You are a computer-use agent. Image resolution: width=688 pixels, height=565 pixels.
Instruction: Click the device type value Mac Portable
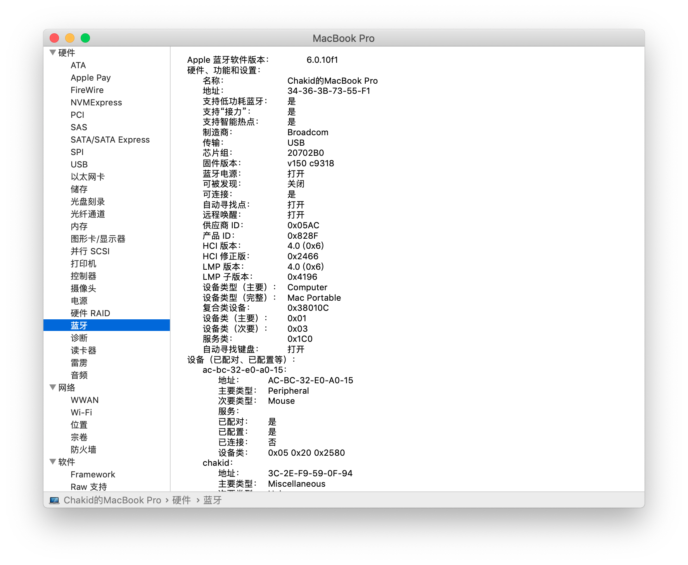tap(314, 298)
